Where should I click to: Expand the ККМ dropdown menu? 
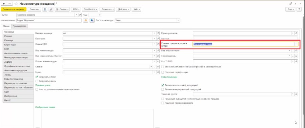point(76,9)
